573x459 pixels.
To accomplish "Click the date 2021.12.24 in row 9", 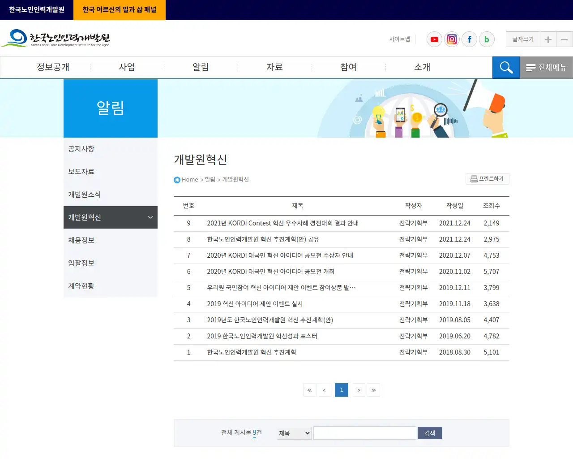I will 455,223.
